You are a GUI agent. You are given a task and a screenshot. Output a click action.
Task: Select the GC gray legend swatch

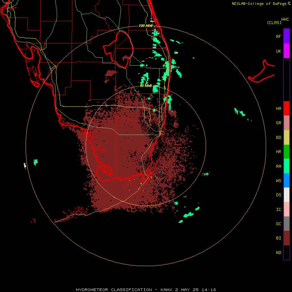click(x=286, y=224)
